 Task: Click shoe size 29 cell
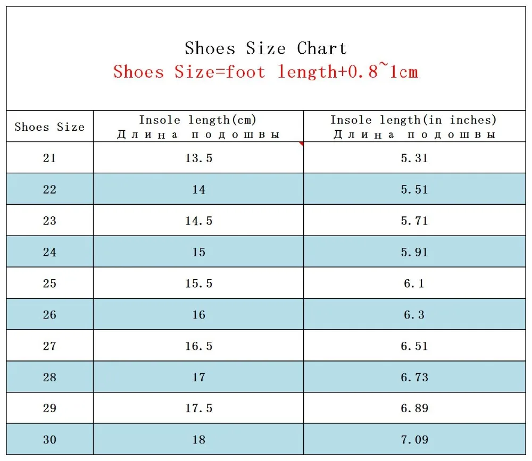click(x=49, y=408)
